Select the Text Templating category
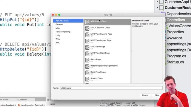The height and width of the screenshot is (107, 191). [63, 32]
